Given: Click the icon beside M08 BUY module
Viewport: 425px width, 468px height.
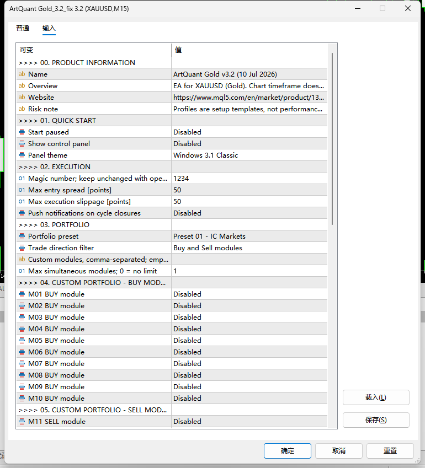Looking at the screenshot, I should tap(22, 375).
